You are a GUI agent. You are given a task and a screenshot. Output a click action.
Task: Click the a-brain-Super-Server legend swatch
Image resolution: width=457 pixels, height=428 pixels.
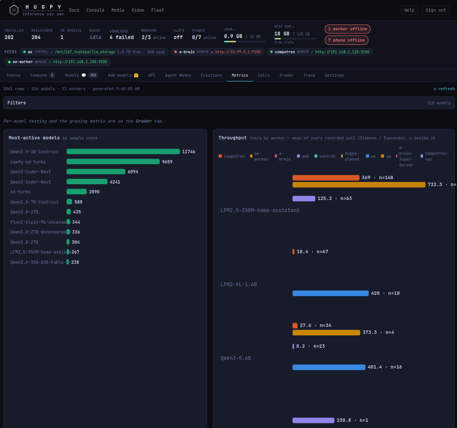pos(397,156)
